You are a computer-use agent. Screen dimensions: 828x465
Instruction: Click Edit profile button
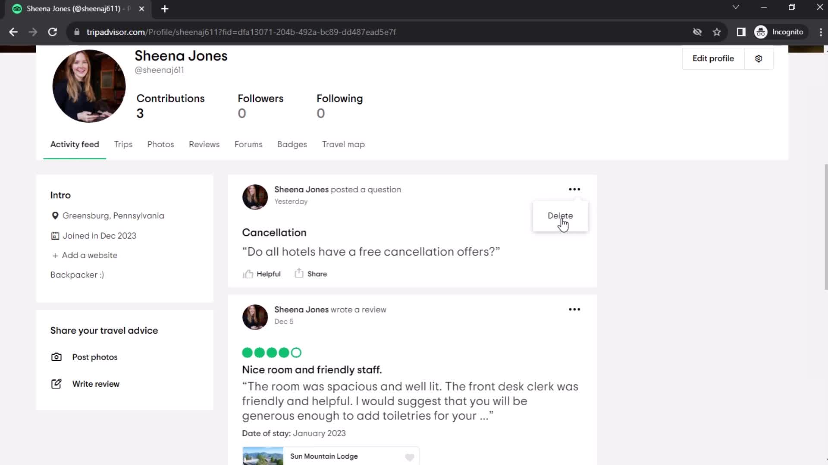coord(713,59)
